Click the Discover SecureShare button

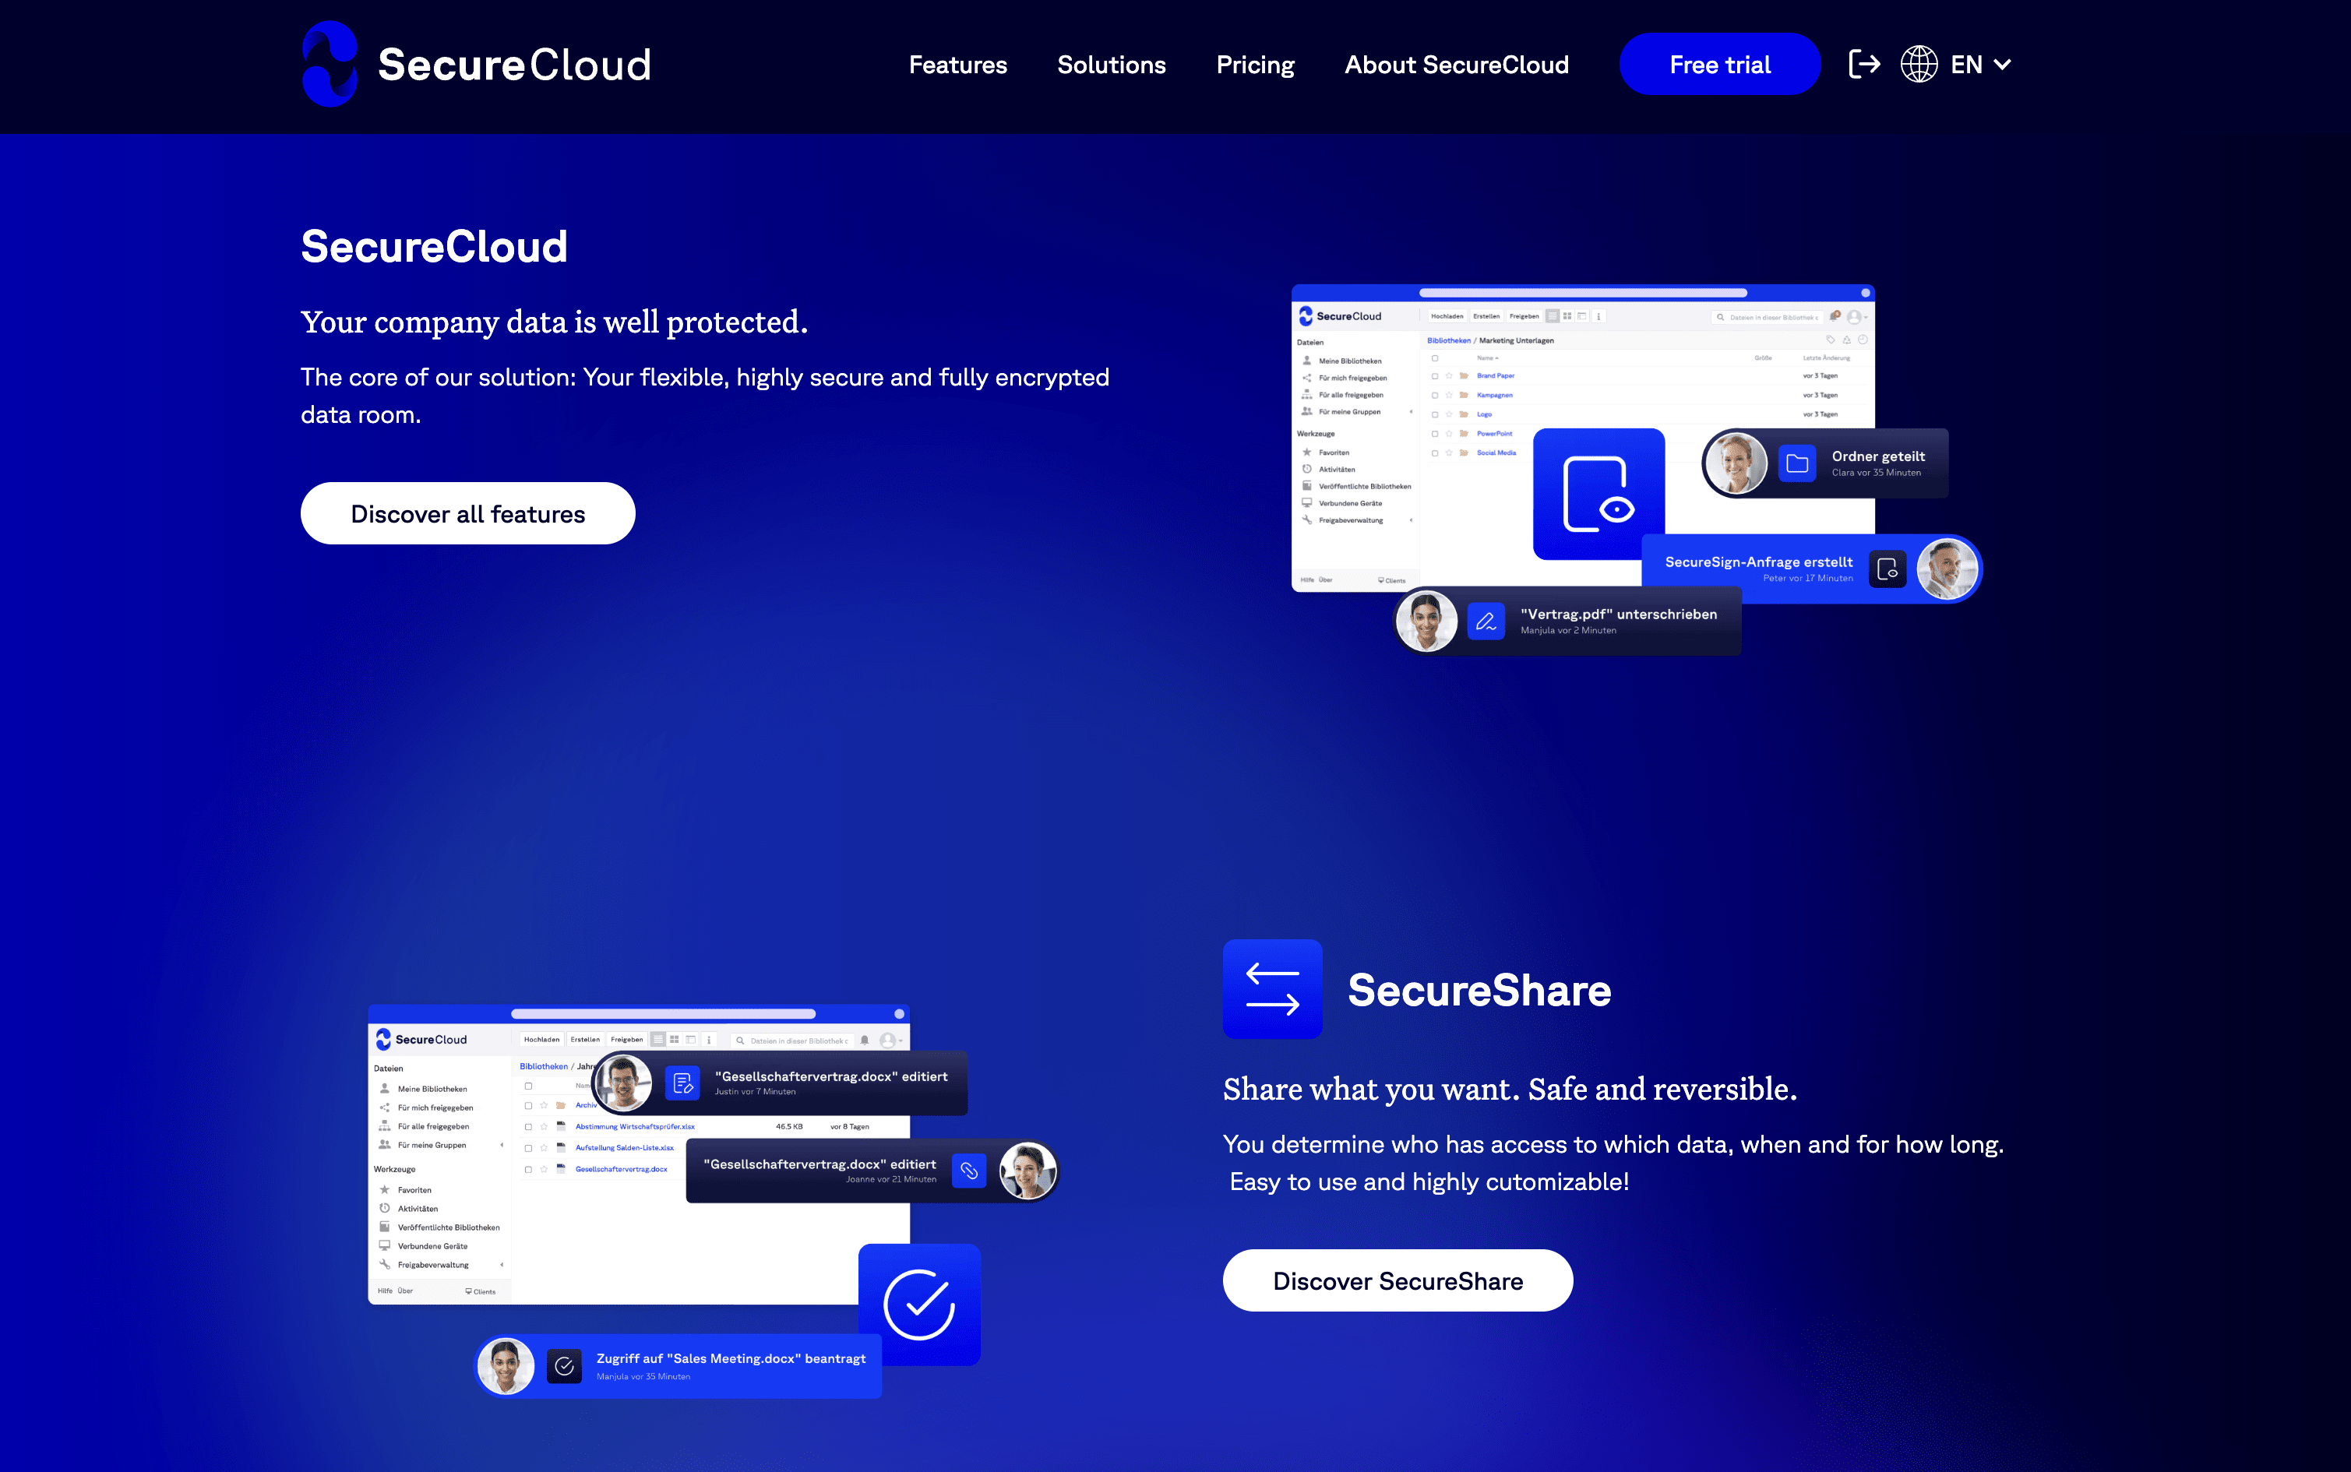(1398, 1280)
